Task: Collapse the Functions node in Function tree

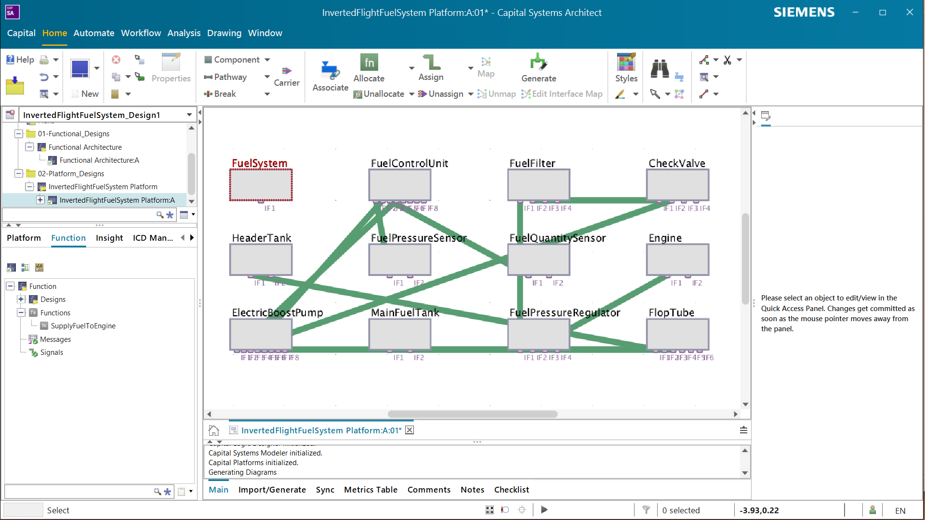Action: point(21,312)
